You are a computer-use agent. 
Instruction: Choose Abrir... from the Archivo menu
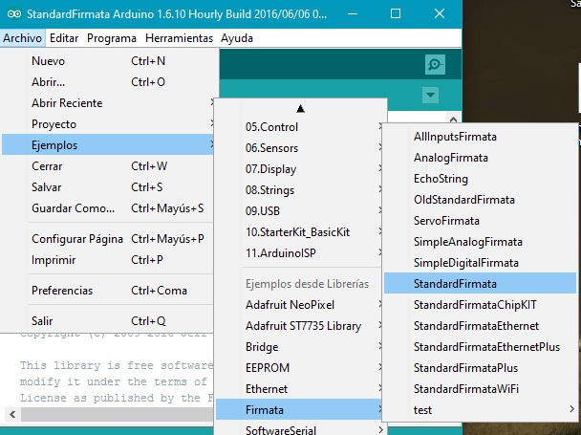[x=107, y=82]
